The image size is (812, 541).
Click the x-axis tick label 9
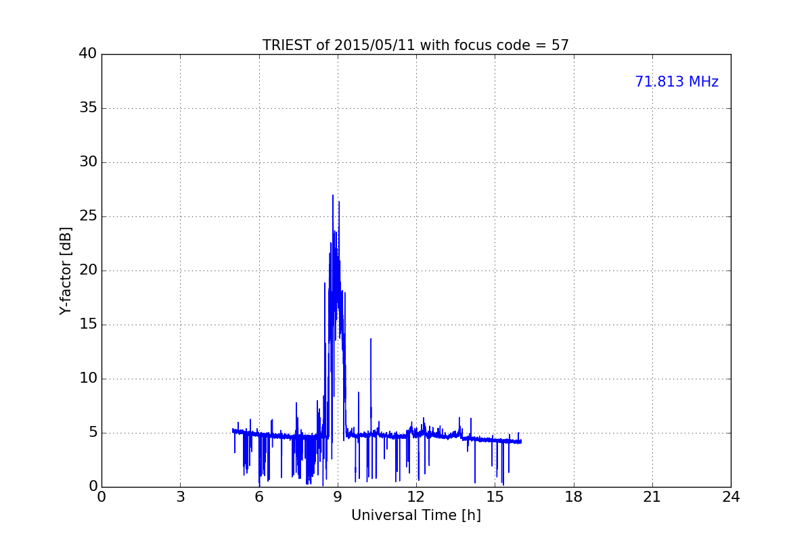pos(338,497)
